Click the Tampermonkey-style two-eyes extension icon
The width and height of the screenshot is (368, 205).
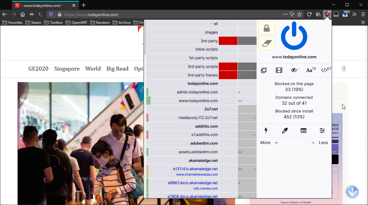click(x=336, y=14)
